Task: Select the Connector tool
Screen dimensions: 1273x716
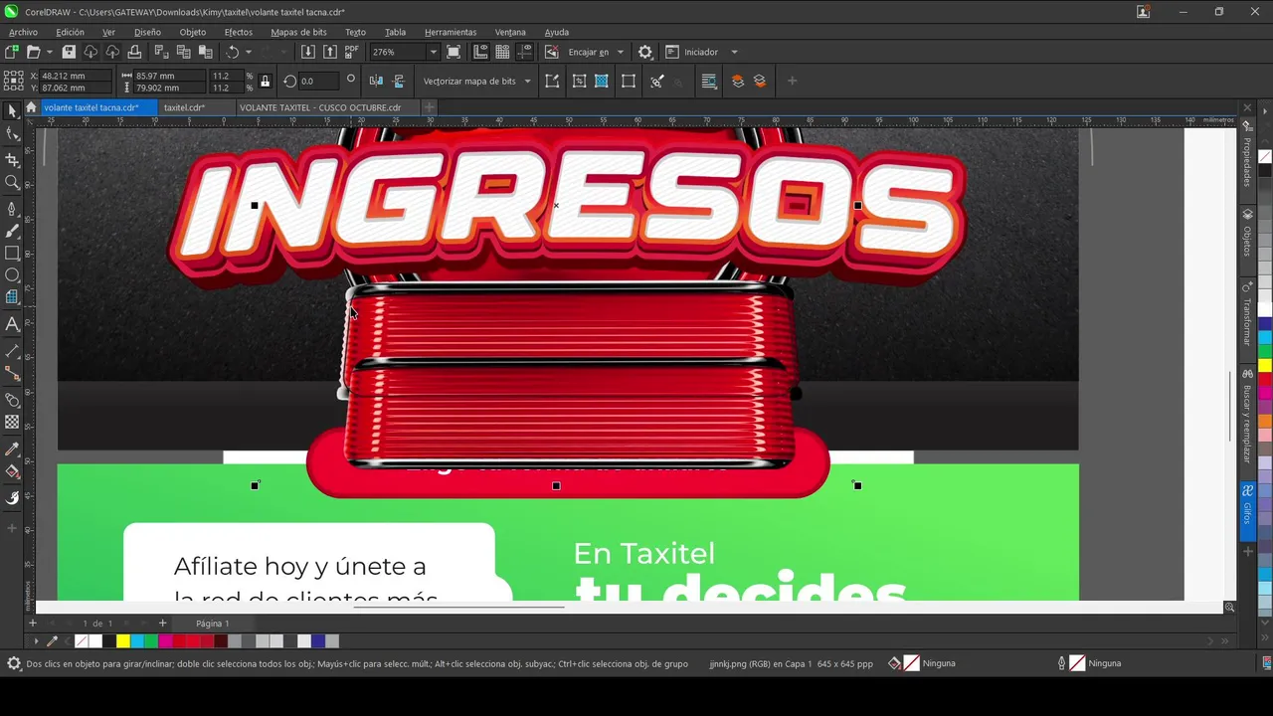Action: coord(12,374)
